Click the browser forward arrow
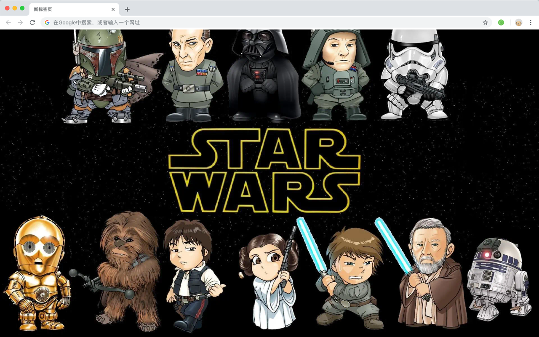 coord(20,22)
